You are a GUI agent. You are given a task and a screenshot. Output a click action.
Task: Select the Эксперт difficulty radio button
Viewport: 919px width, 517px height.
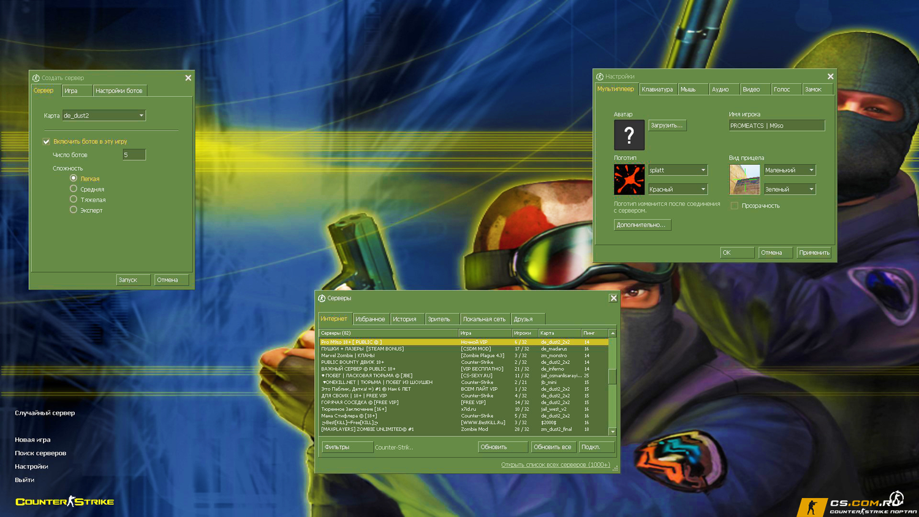[74, 210]
